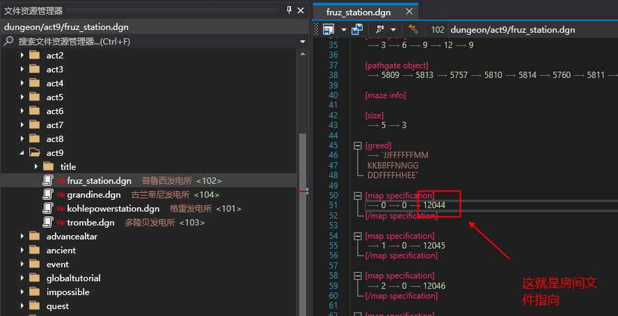Screen dimensions: 618x316
Task: Select grandine.dgn in the tree
Action: [94, 195]
